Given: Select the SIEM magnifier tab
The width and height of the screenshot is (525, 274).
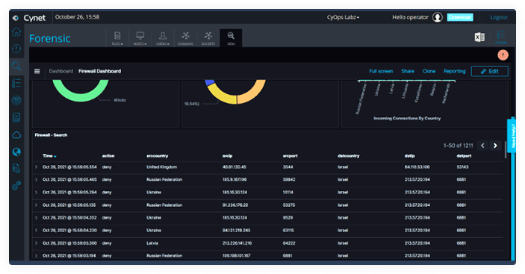Looking at the screenshot, I should pos(231,38).
